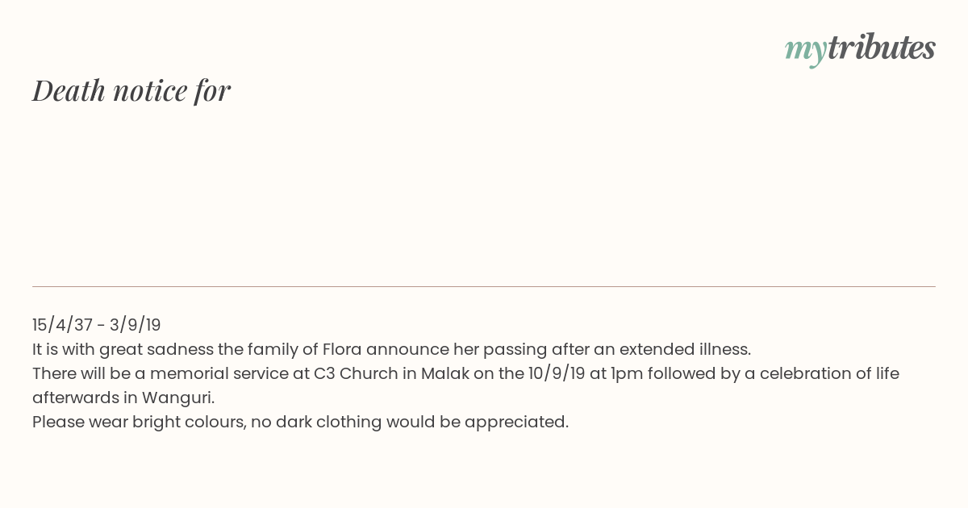The height and width of the screenshot is (508, 968).
Task: Click the dark "tributes" part of the logo
Action: click(881, 48)
